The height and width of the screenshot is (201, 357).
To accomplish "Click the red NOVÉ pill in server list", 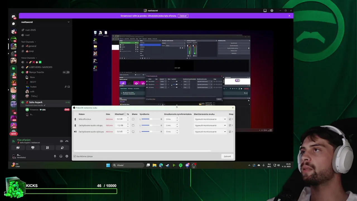I will [13, 134].
